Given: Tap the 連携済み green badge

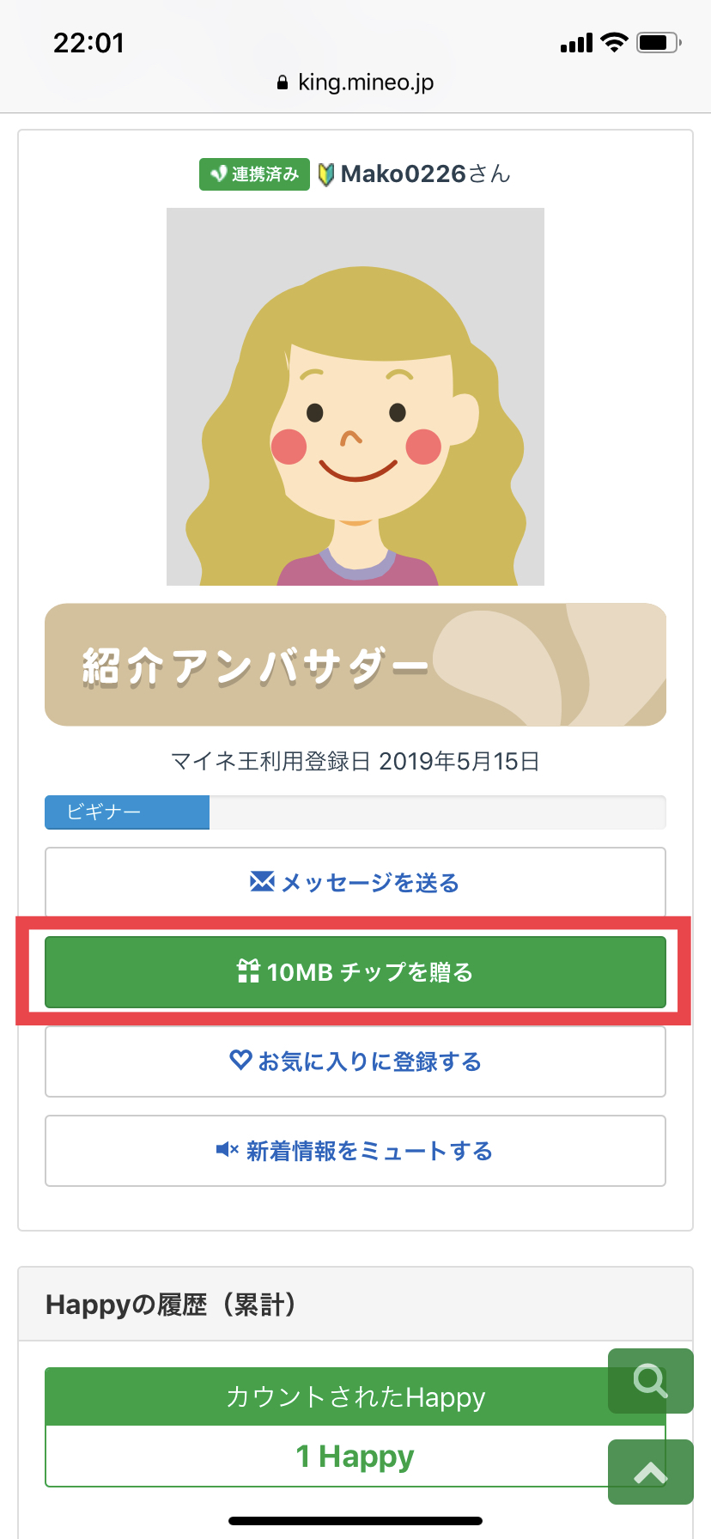Looking at the screenshot, I should click(x=254, y=174).
